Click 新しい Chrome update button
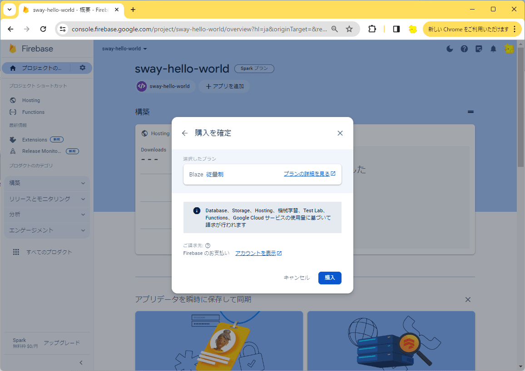525x371 pixels. (x=468, y=29)
